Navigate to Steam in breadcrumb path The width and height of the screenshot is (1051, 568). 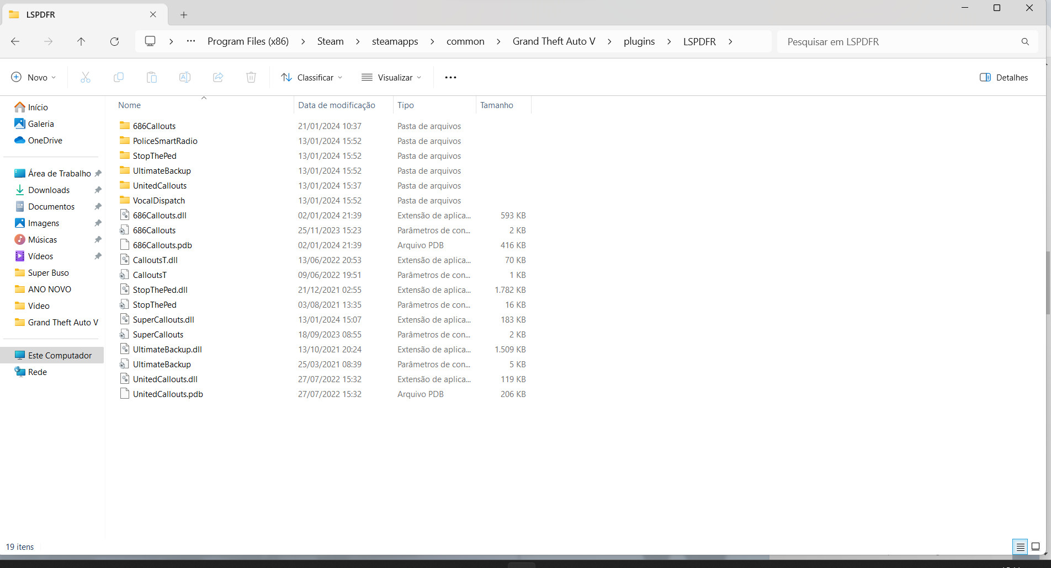[x=331, y=42]
